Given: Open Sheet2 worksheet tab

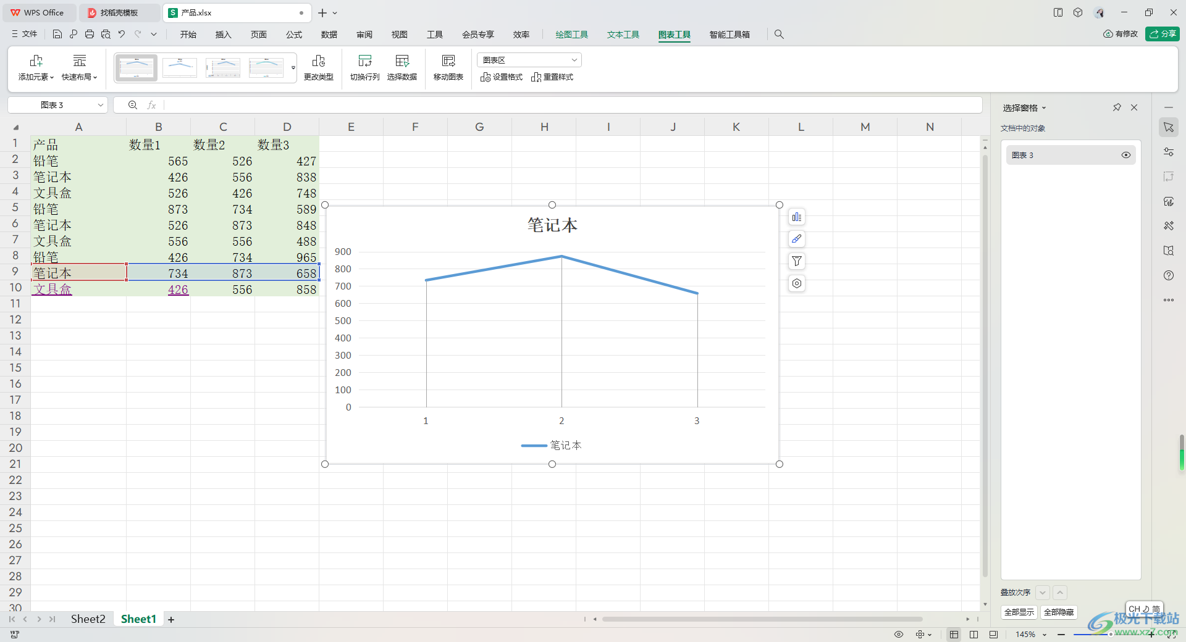Looking at the screenshot, I should click(x=88, y=619).
